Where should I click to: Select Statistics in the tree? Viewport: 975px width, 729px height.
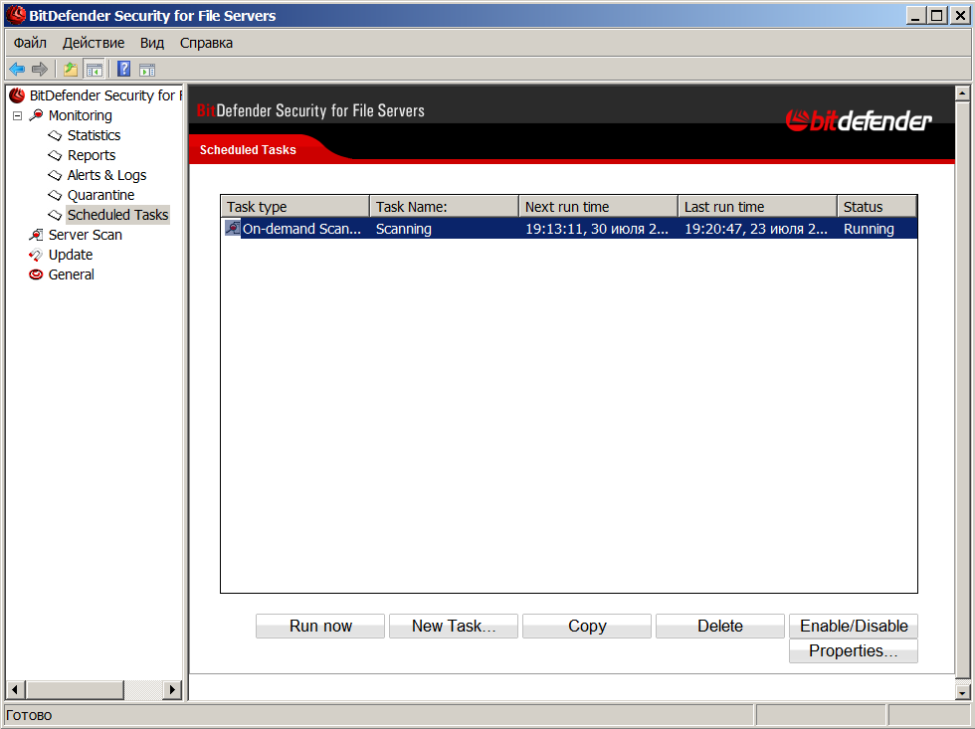click(94, 135)
